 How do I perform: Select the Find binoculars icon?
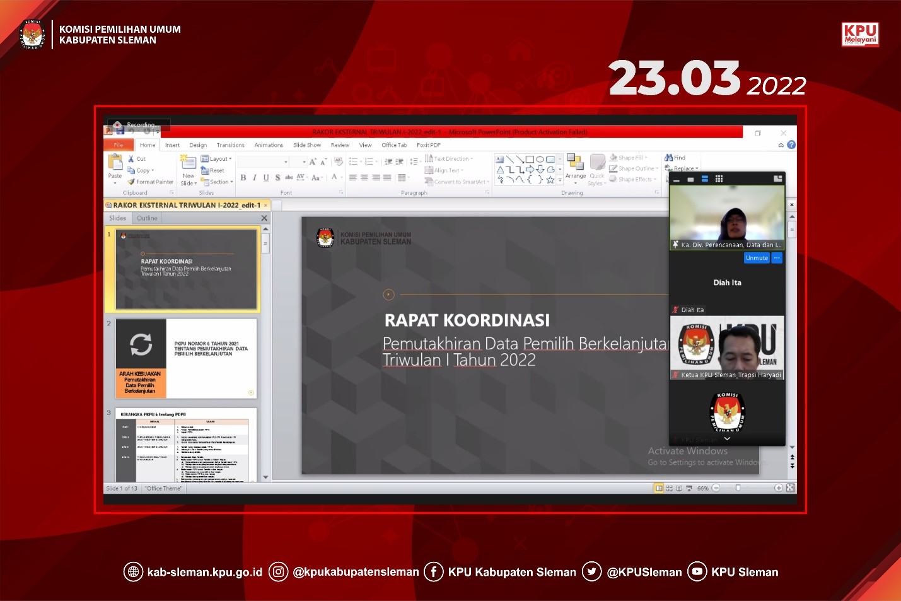click(x=669, y=158)
